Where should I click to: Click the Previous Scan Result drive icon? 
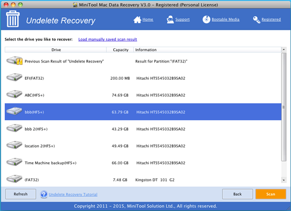15,61
